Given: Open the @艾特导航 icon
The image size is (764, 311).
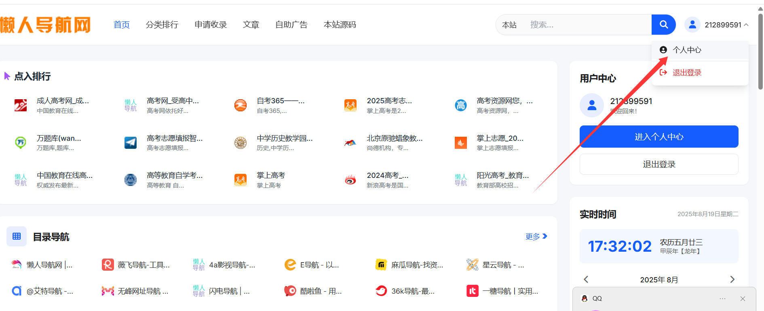Looking at the screenshot, I should [x=17, y=291].
